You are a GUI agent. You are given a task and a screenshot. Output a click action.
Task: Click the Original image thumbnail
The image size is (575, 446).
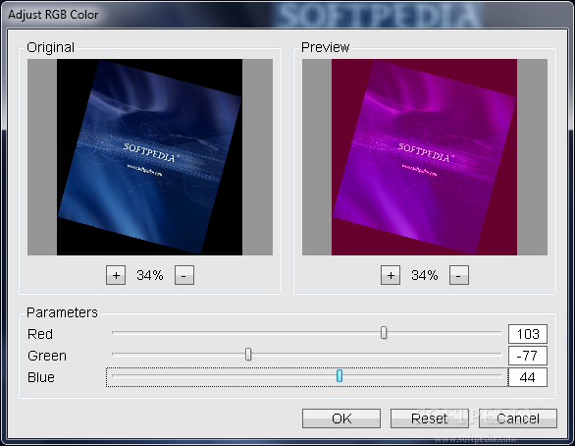[150, 157]
